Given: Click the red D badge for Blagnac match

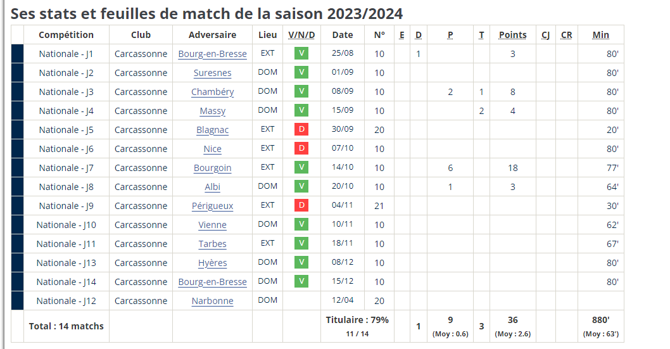Looking at the screenshot, I should tap(301, 129).
